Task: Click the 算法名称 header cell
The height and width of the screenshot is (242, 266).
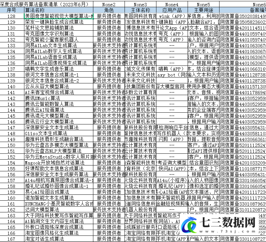Action: coord(59,10)
